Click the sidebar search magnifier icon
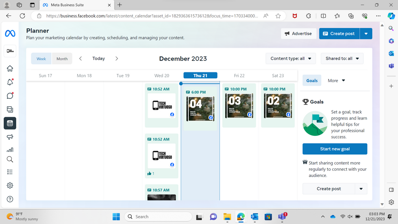The image size is (398, 224). click(x=10, y=159)
